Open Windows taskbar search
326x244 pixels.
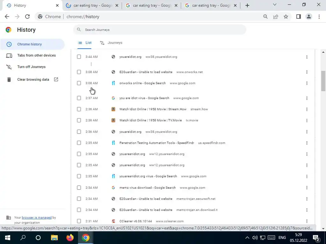pyautogui.click(x=23, y=238)
